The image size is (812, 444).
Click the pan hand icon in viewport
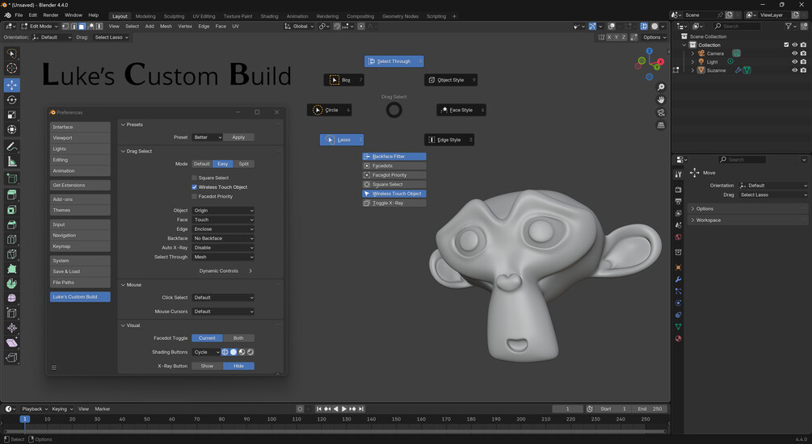point(661,100)
